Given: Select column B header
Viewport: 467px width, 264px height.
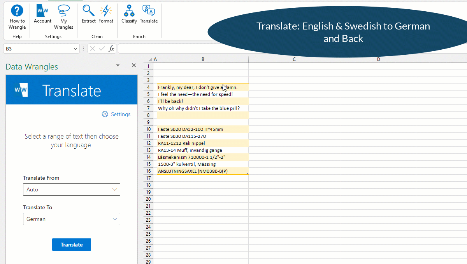Looking at the screenshot, I should [203, 59].
